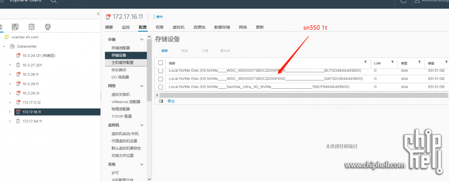The width and height of the screenshot is (449, 181).
Task: Open the 摘要 tab
Action: (109, 27)
